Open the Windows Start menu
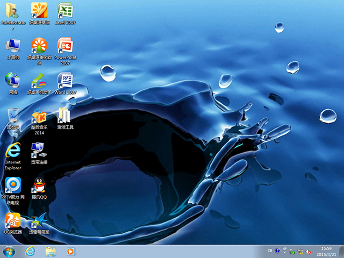The width and height of the screenshot is (344, 258). coord(9,251)
